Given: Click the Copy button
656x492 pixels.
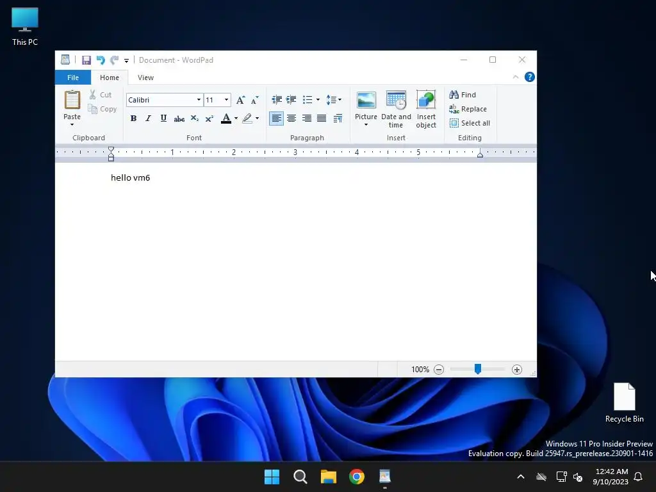Looking at the screenshot, I should point(102,109).
